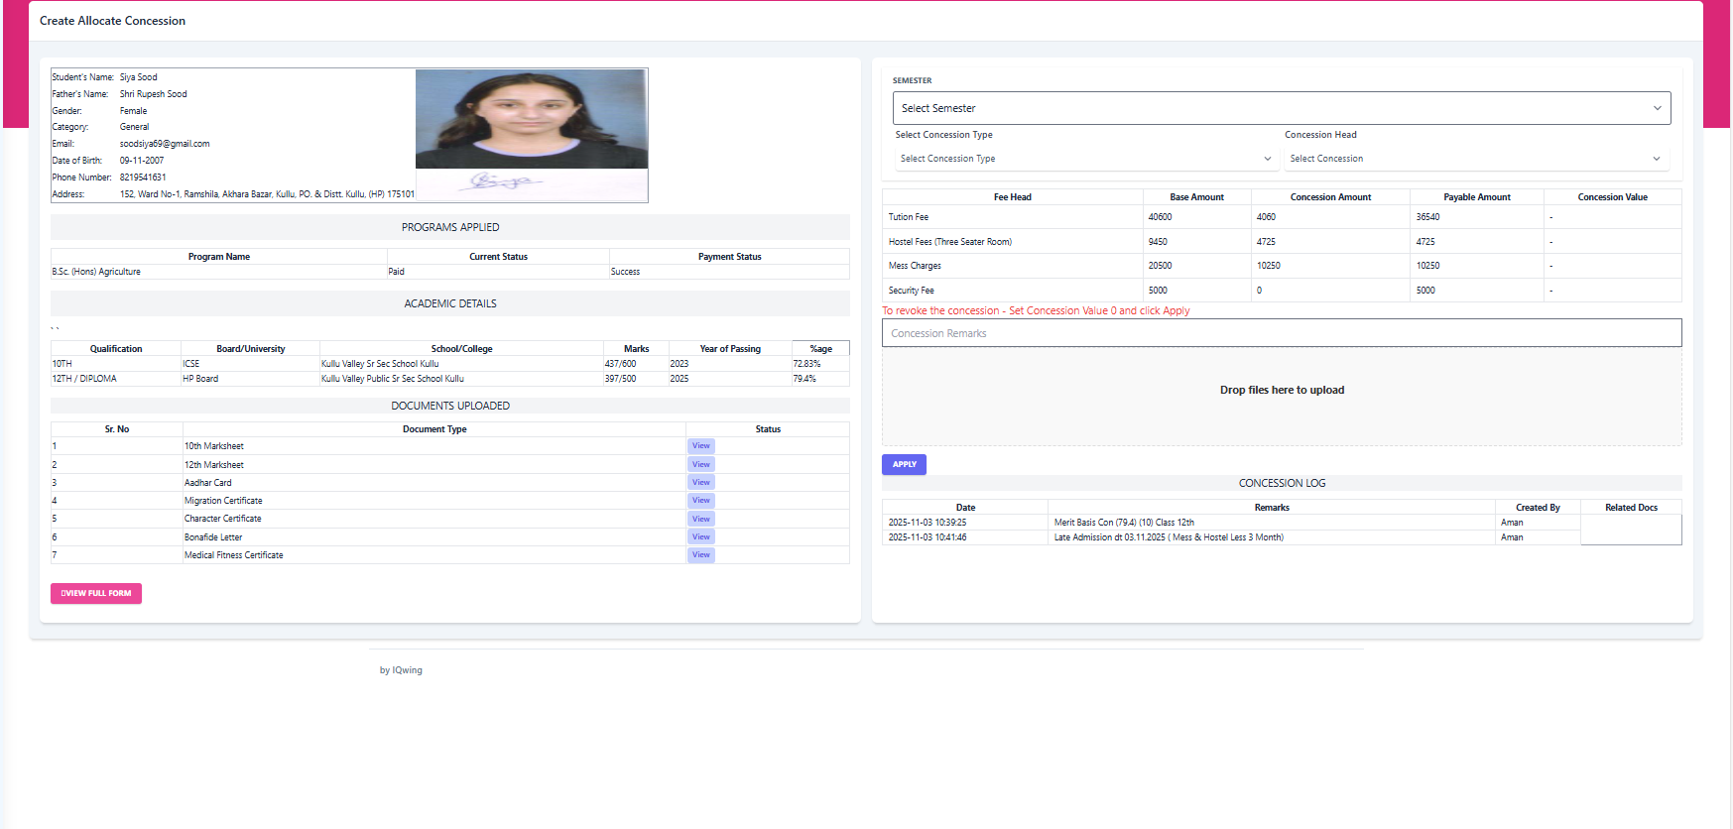View the Character Certificate document
The width and height of the screenshot is (1733, 829).
(700, 519)
